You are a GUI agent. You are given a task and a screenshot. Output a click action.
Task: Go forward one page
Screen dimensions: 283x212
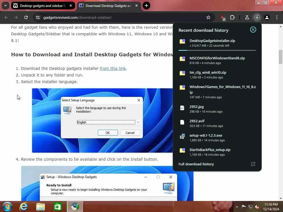16,17
